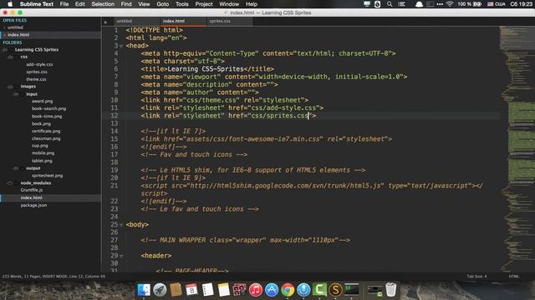Open the Apple menu
Screen dimensions: 535x300
coord(10,4)
